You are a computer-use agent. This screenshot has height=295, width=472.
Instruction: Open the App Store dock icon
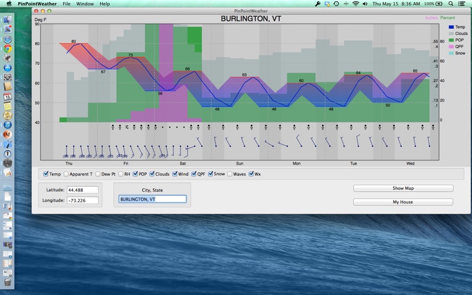coord(8,67)
